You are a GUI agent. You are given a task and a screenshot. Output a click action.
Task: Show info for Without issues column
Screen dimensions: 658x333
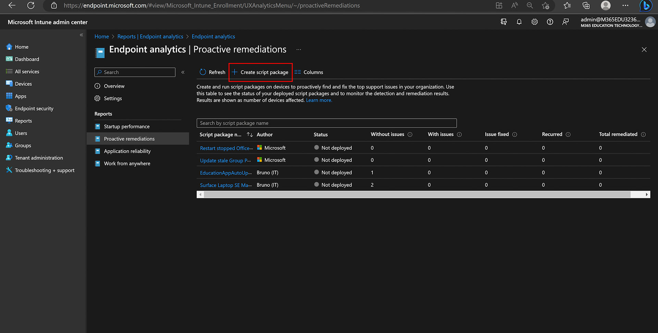410,135
